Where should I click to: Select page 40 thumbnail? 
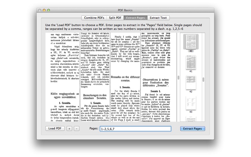click(191, 42)
